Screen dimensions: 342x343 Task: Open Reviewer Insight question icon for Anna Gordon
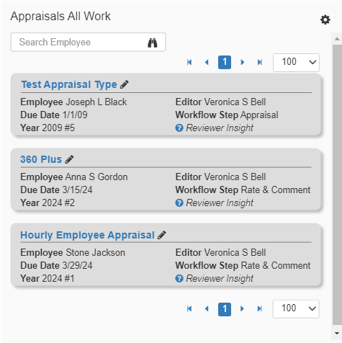coord(179,203)
